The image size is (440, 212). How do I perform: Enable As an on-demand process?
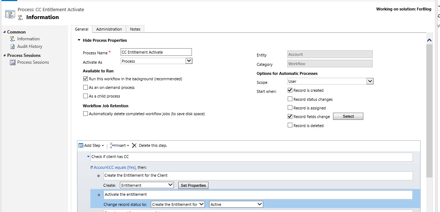coord(85,87)
